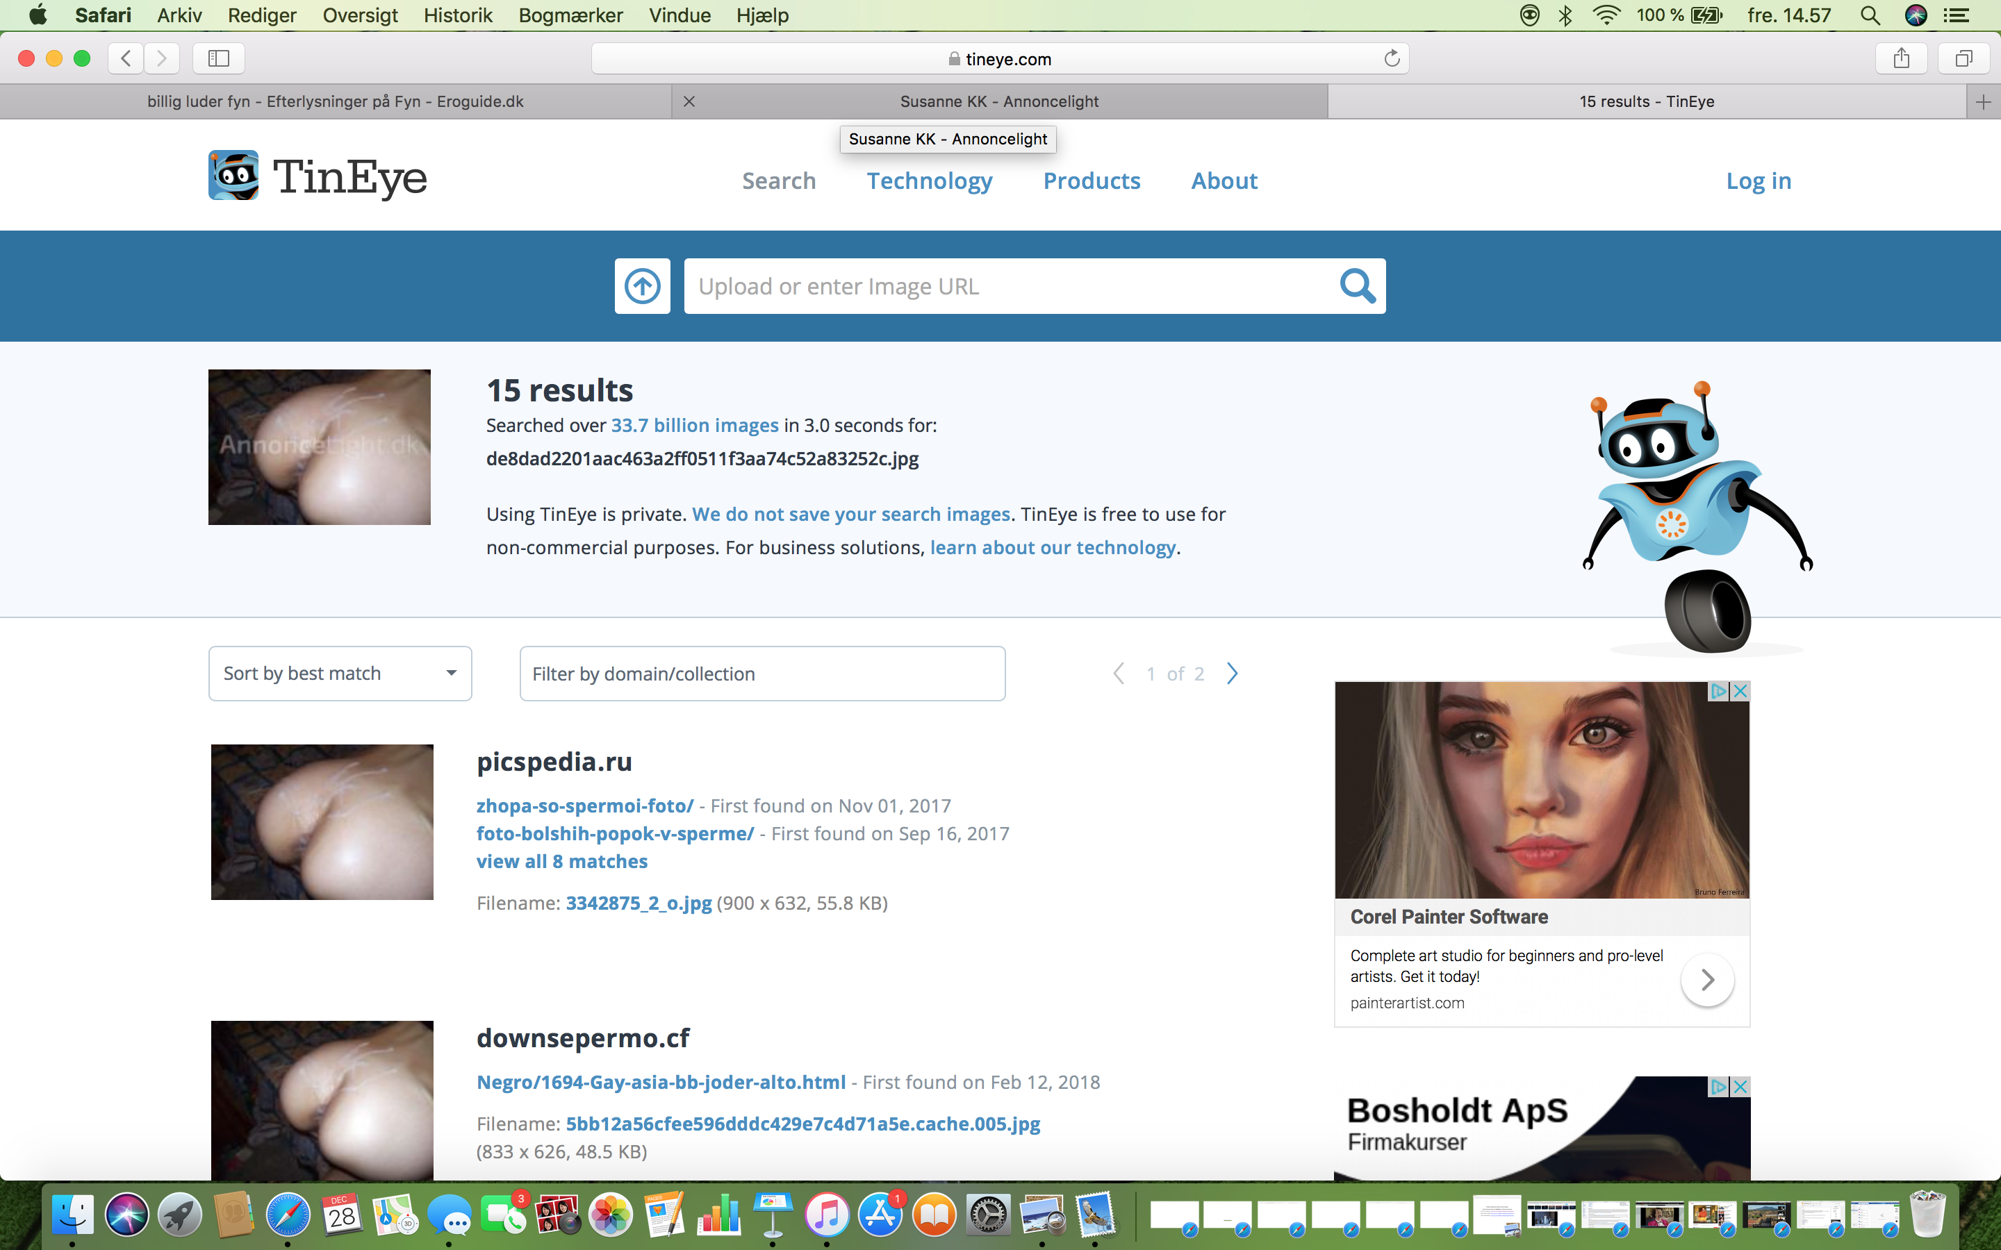Image resolution: width=2001 pixels, height=1250 pixels.
Task: Go back with Safari's back arrow
Action: (126, 58)
